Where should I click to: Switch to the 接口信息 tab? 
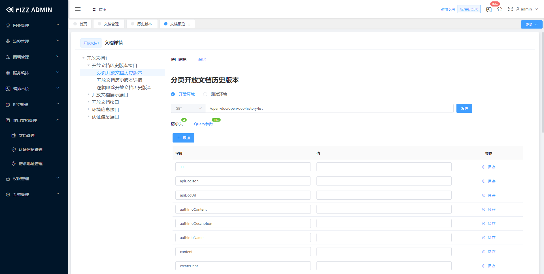pyautogui.click(x=178, y=60)
